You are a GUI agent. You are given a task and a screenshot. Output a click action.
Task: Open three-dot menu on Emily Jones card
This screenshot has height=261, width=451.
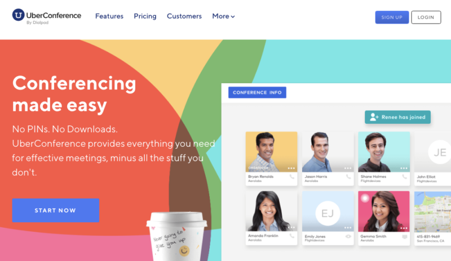click(348, 228)
